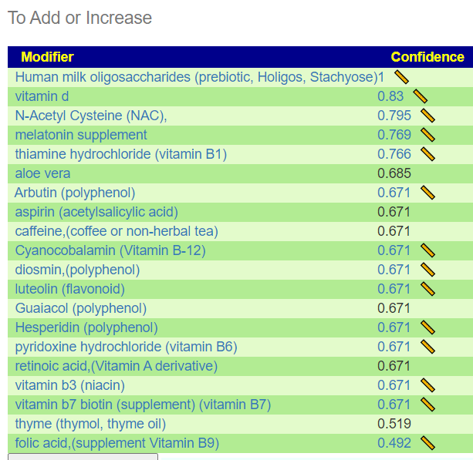Click the 0.83 confidence value for vitamin d
Screen dimensions: 473x460
pos(390,96)
